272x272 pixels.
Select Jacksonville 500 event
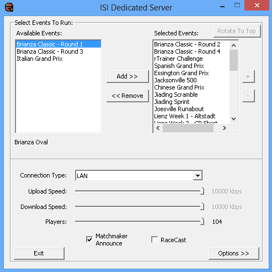click(191, 80)
